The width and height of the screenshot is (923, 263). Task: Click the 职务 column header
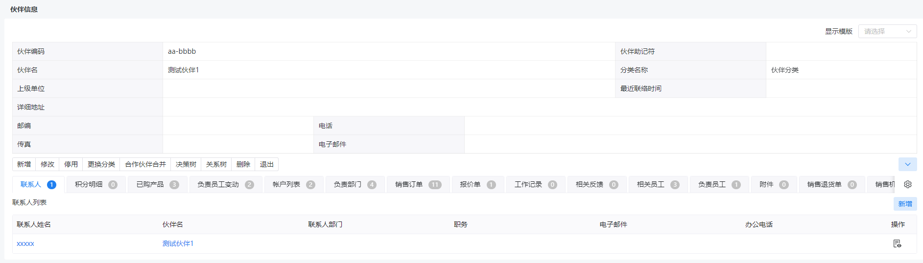tap(461, 224)
